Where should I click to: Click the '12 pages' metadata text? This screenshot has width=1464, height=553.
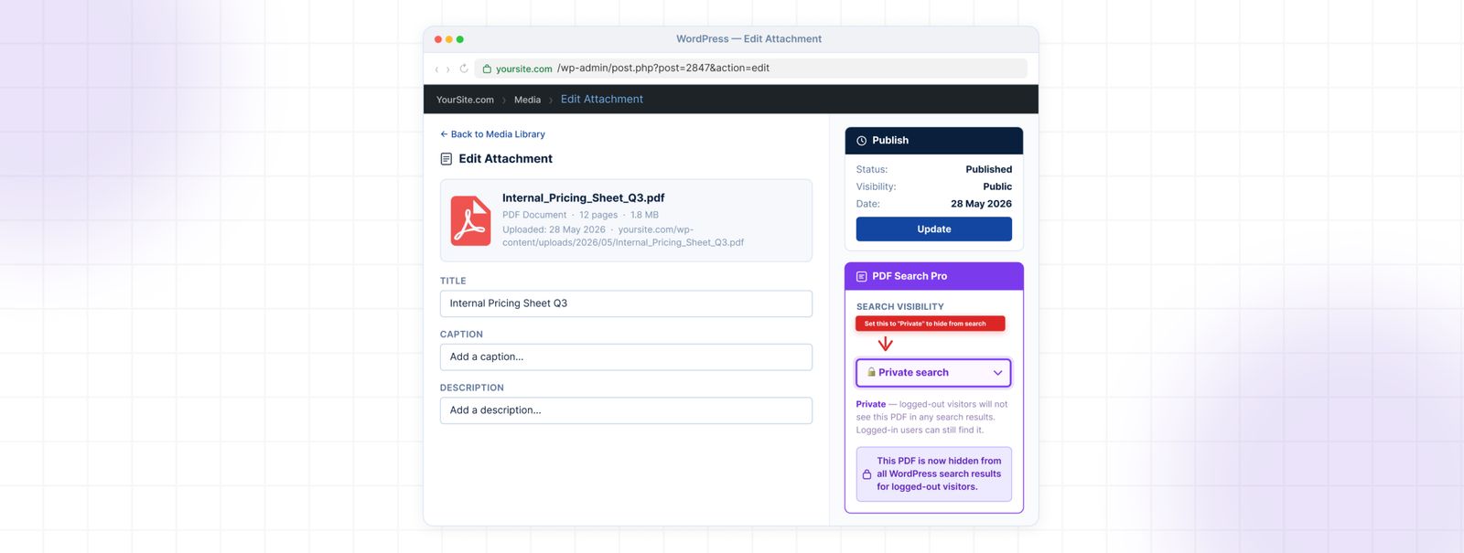[598, 215]
